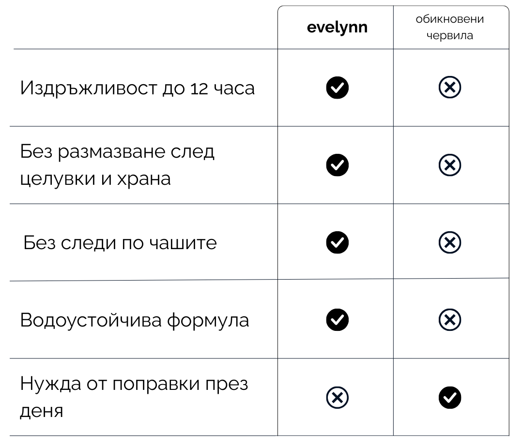Click evelynn checkmark for Без размазване row
The width and height of the screenshot is (523, 446).
(x=337, y=165)
